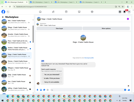Click the Marketplace $780 listing thumbnail
Viewport: 134px width, 102px height.
[x=38, y=24]
